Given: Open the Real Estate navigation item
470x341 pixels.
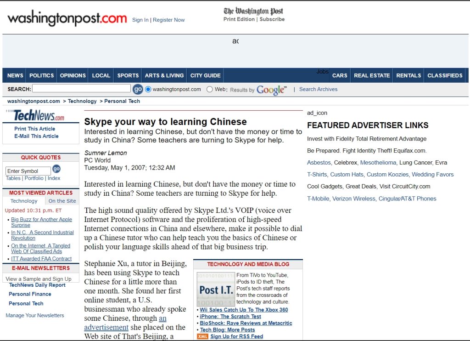Looking at the screenshot, I should click(372, 75).
